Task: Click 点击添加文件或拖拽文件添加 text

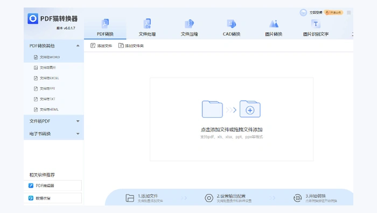Action: (231, 130)
